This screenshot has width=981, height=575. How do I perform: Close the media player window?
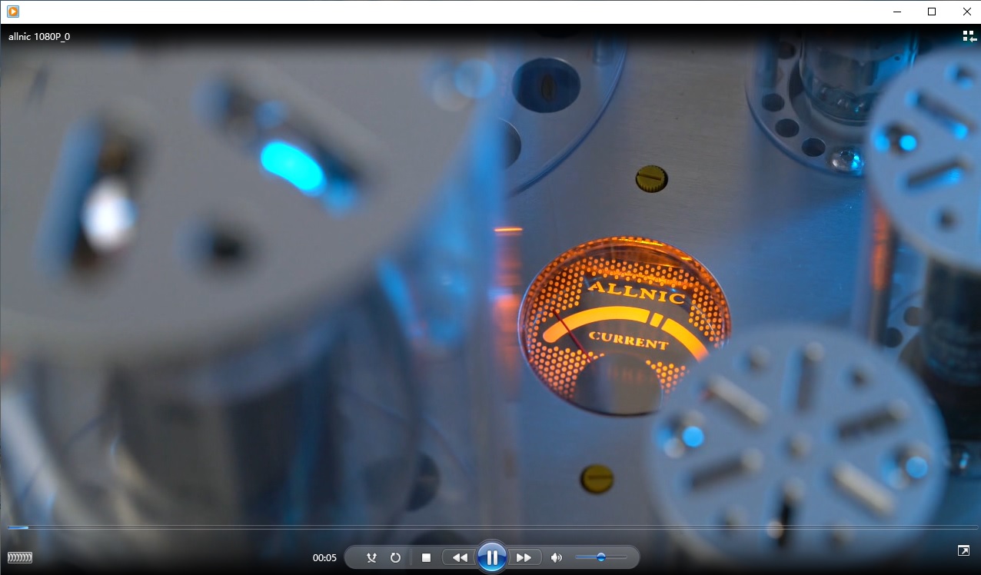click(966, 12)
